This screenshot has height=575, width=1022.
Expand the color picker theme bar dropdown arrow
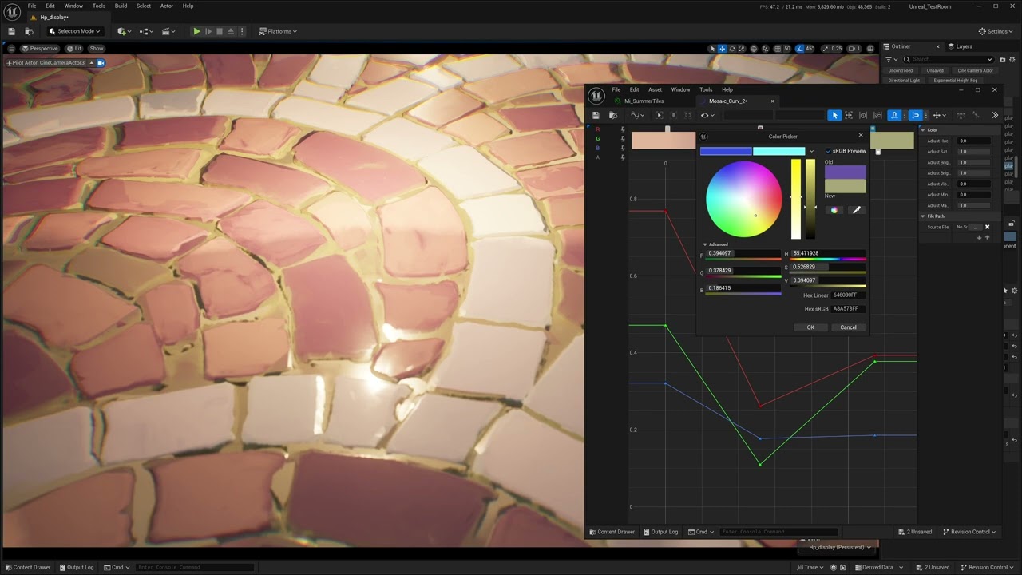tap(812, 151)
